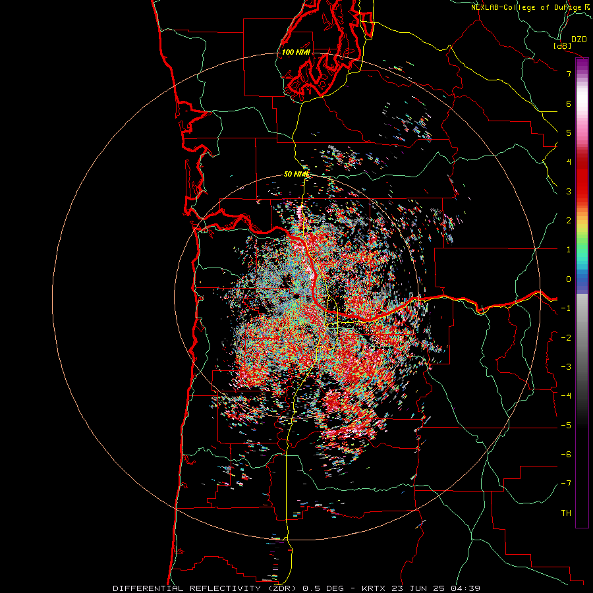Viewport: 593px width, 593px height.
Task: Click the "5" value on the color scale
Action: pos(569,132)
